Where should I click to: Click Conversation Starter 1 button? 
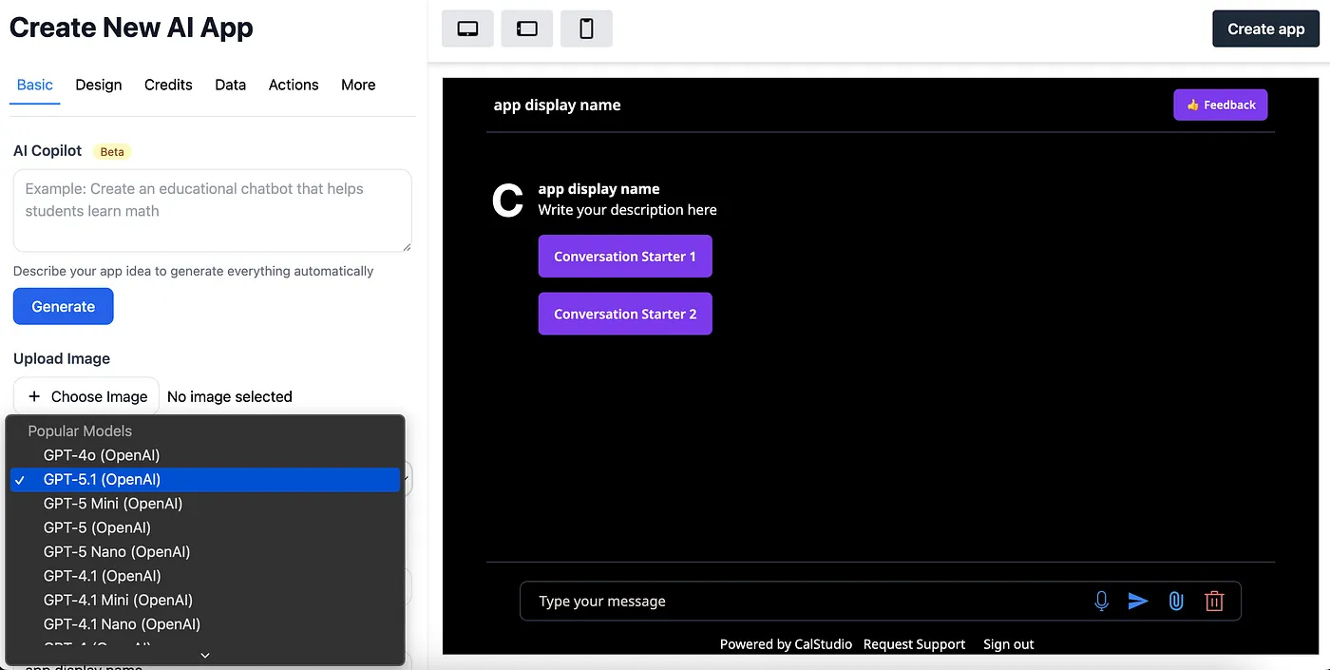(x=625, y=257)
